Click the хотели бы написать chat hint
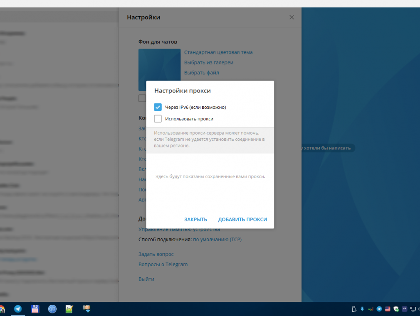420x316 pixels. click(327, 148)
